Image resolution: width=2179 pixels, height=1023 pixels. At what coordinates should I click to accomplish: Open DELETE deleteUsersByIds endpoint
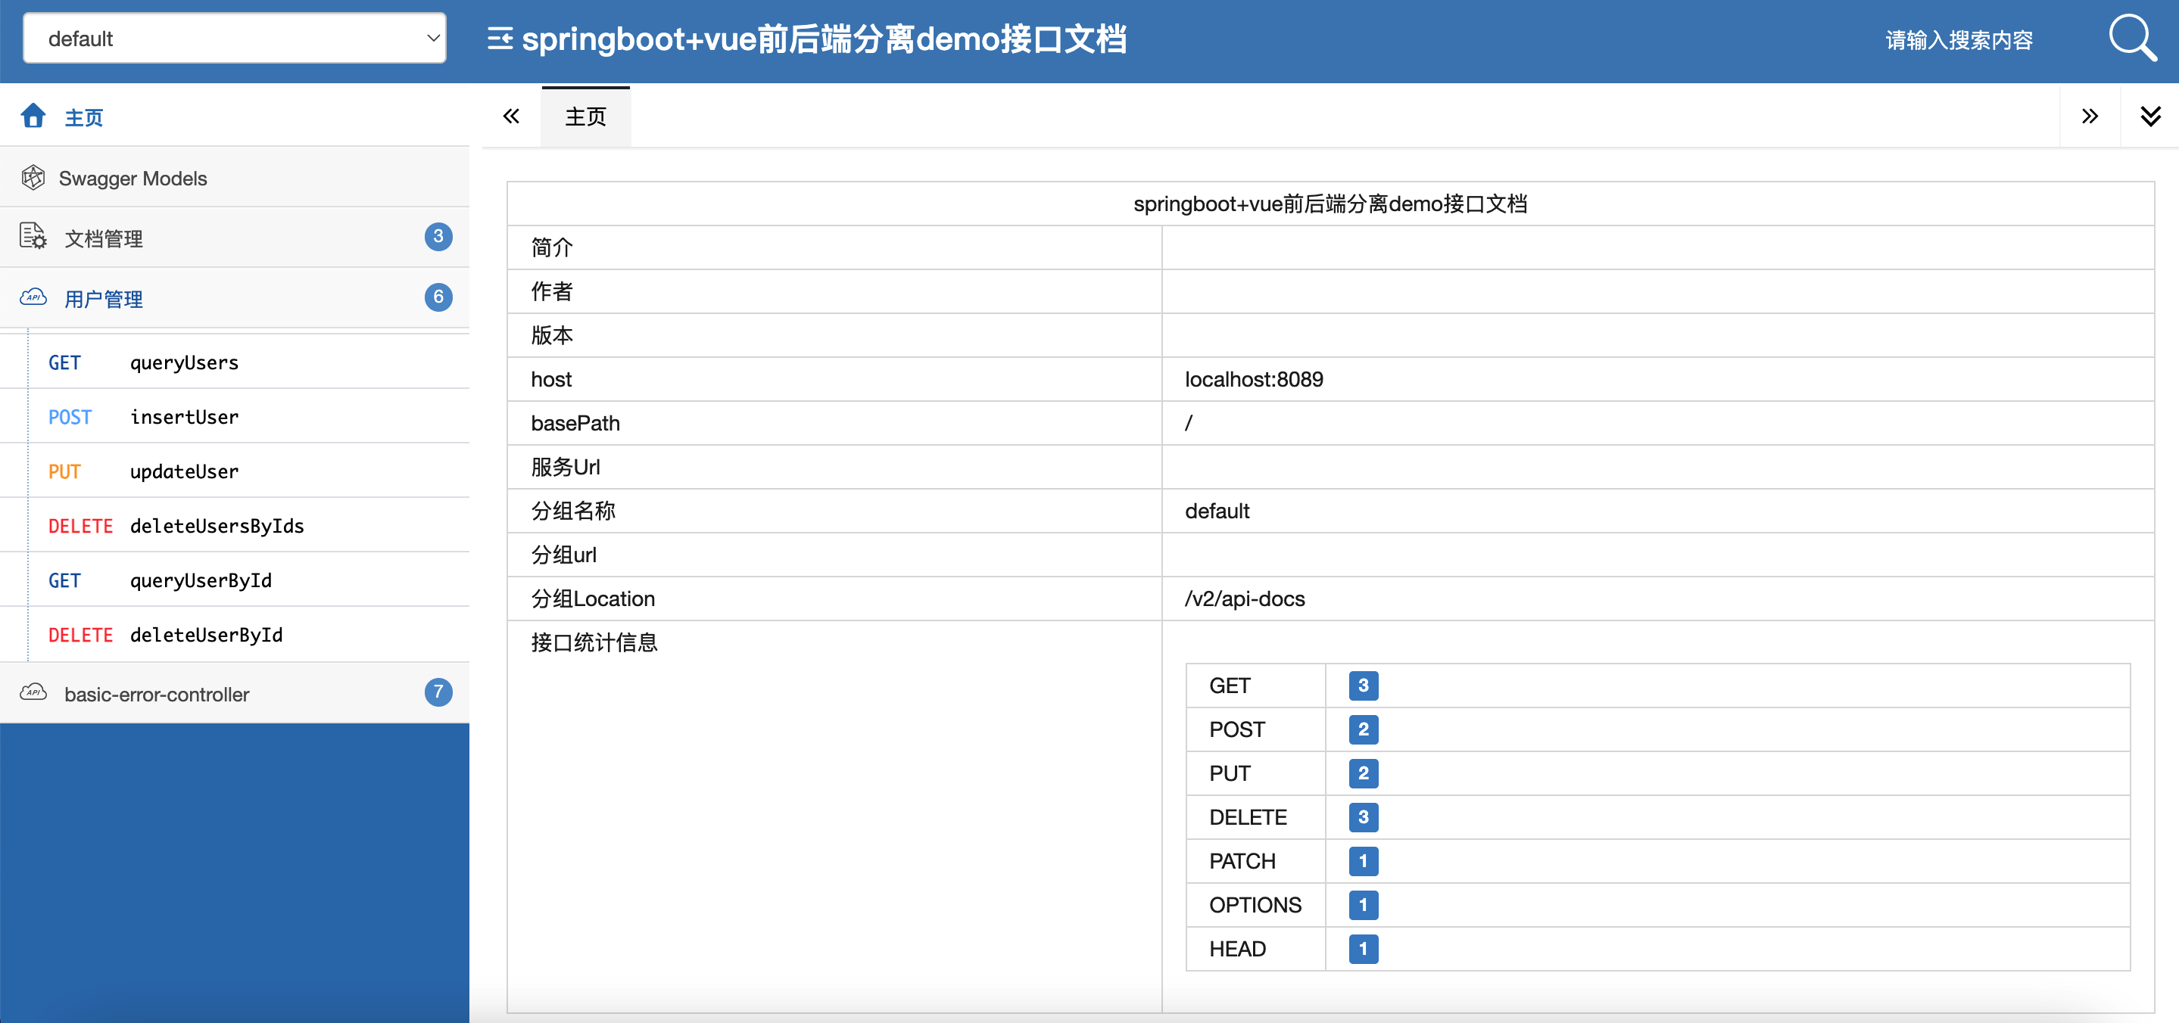coord(216,526)
